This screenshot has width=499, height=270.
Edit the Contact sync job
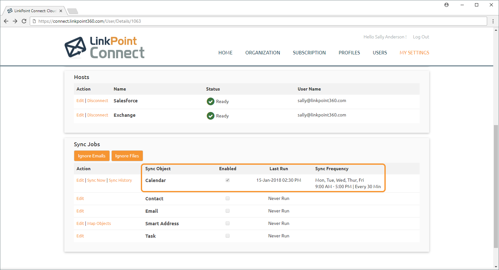click(x=80, y=198)
